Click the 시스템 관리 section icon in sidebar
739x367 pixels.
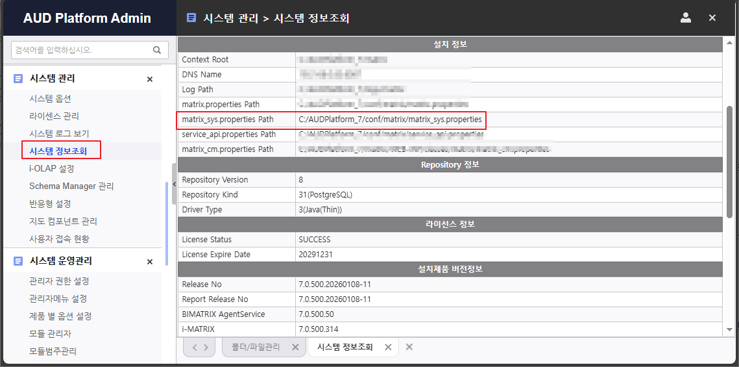tap(18, 79)
